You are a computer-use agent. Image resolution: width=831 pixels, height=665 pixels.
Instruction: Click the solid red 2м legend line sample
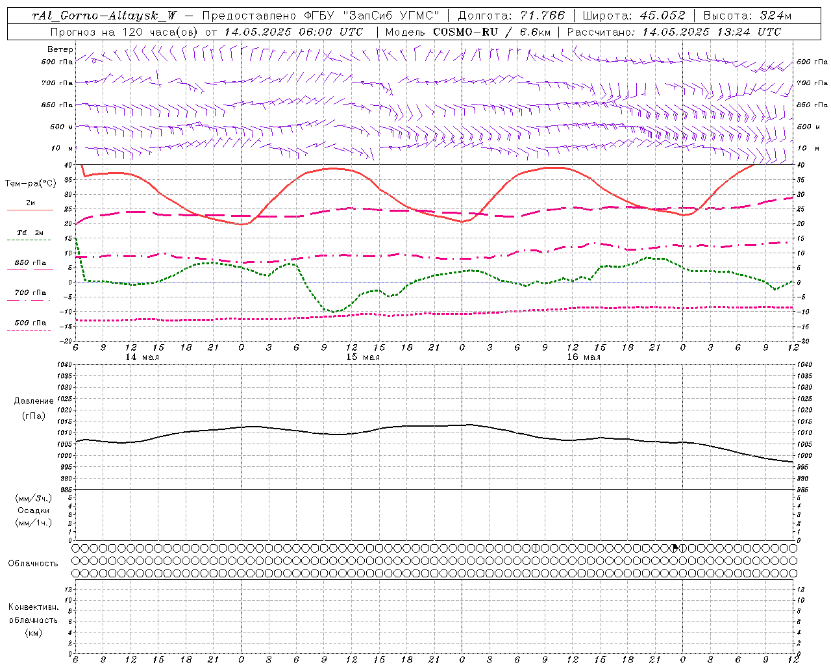tap(30, 210)
